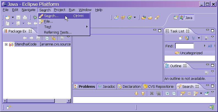This screenshot has height=112, width=218.
Task: Click the Next Annotation icon
Action: pyautogui.click(x=7, y=23)
